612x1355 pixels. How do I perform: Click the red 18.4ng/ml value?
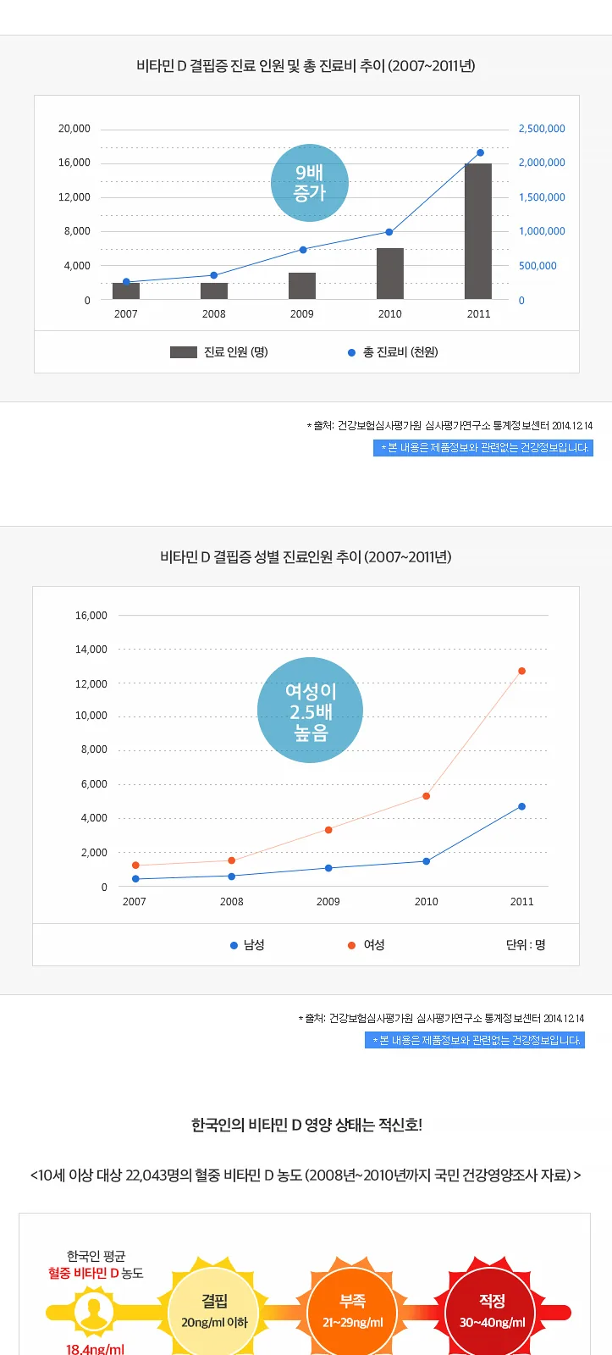[95, 1349]
